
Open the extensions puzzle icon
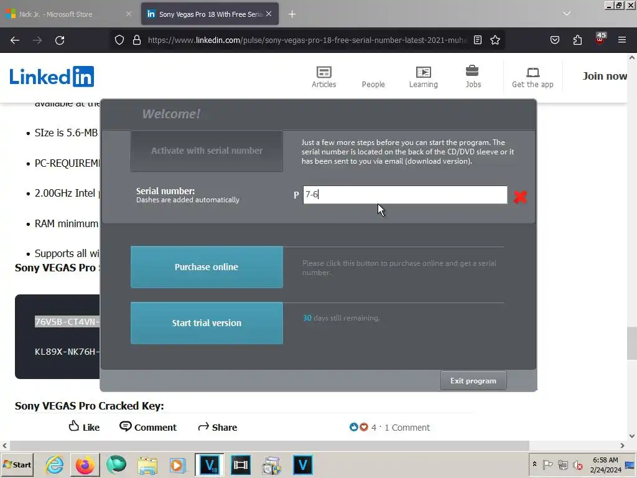(x=577, y=40)
